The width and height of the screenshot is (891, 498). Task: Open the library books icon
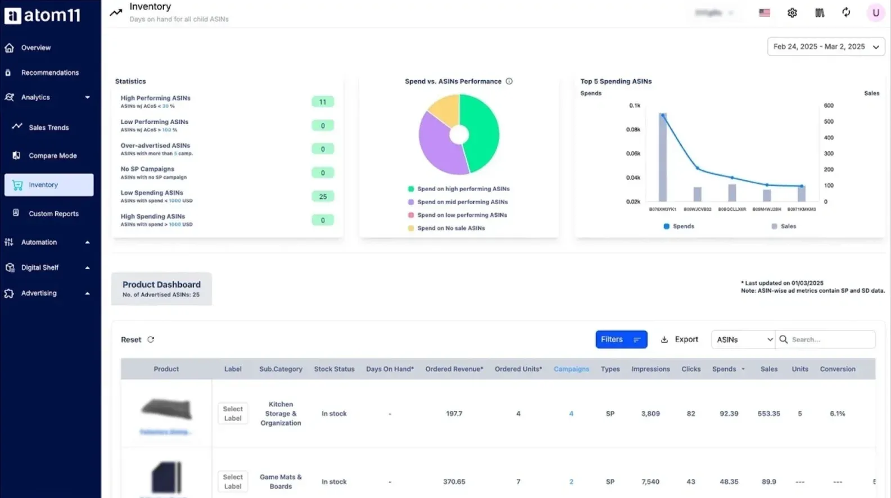click(x=820, y=12)
